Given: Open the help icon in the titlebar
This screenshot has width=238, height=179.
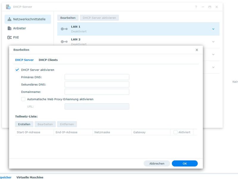Looking at the screenshot, I should point(196,6).
